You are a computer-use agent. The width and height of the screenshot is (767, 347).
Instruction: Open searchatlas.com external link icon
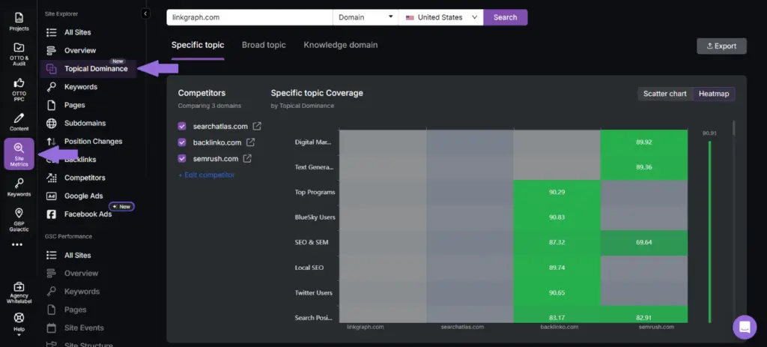click(257, 126)
